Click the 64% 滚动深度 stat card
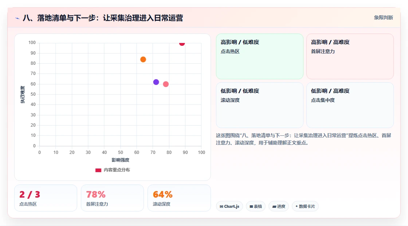 pos(179,198)
